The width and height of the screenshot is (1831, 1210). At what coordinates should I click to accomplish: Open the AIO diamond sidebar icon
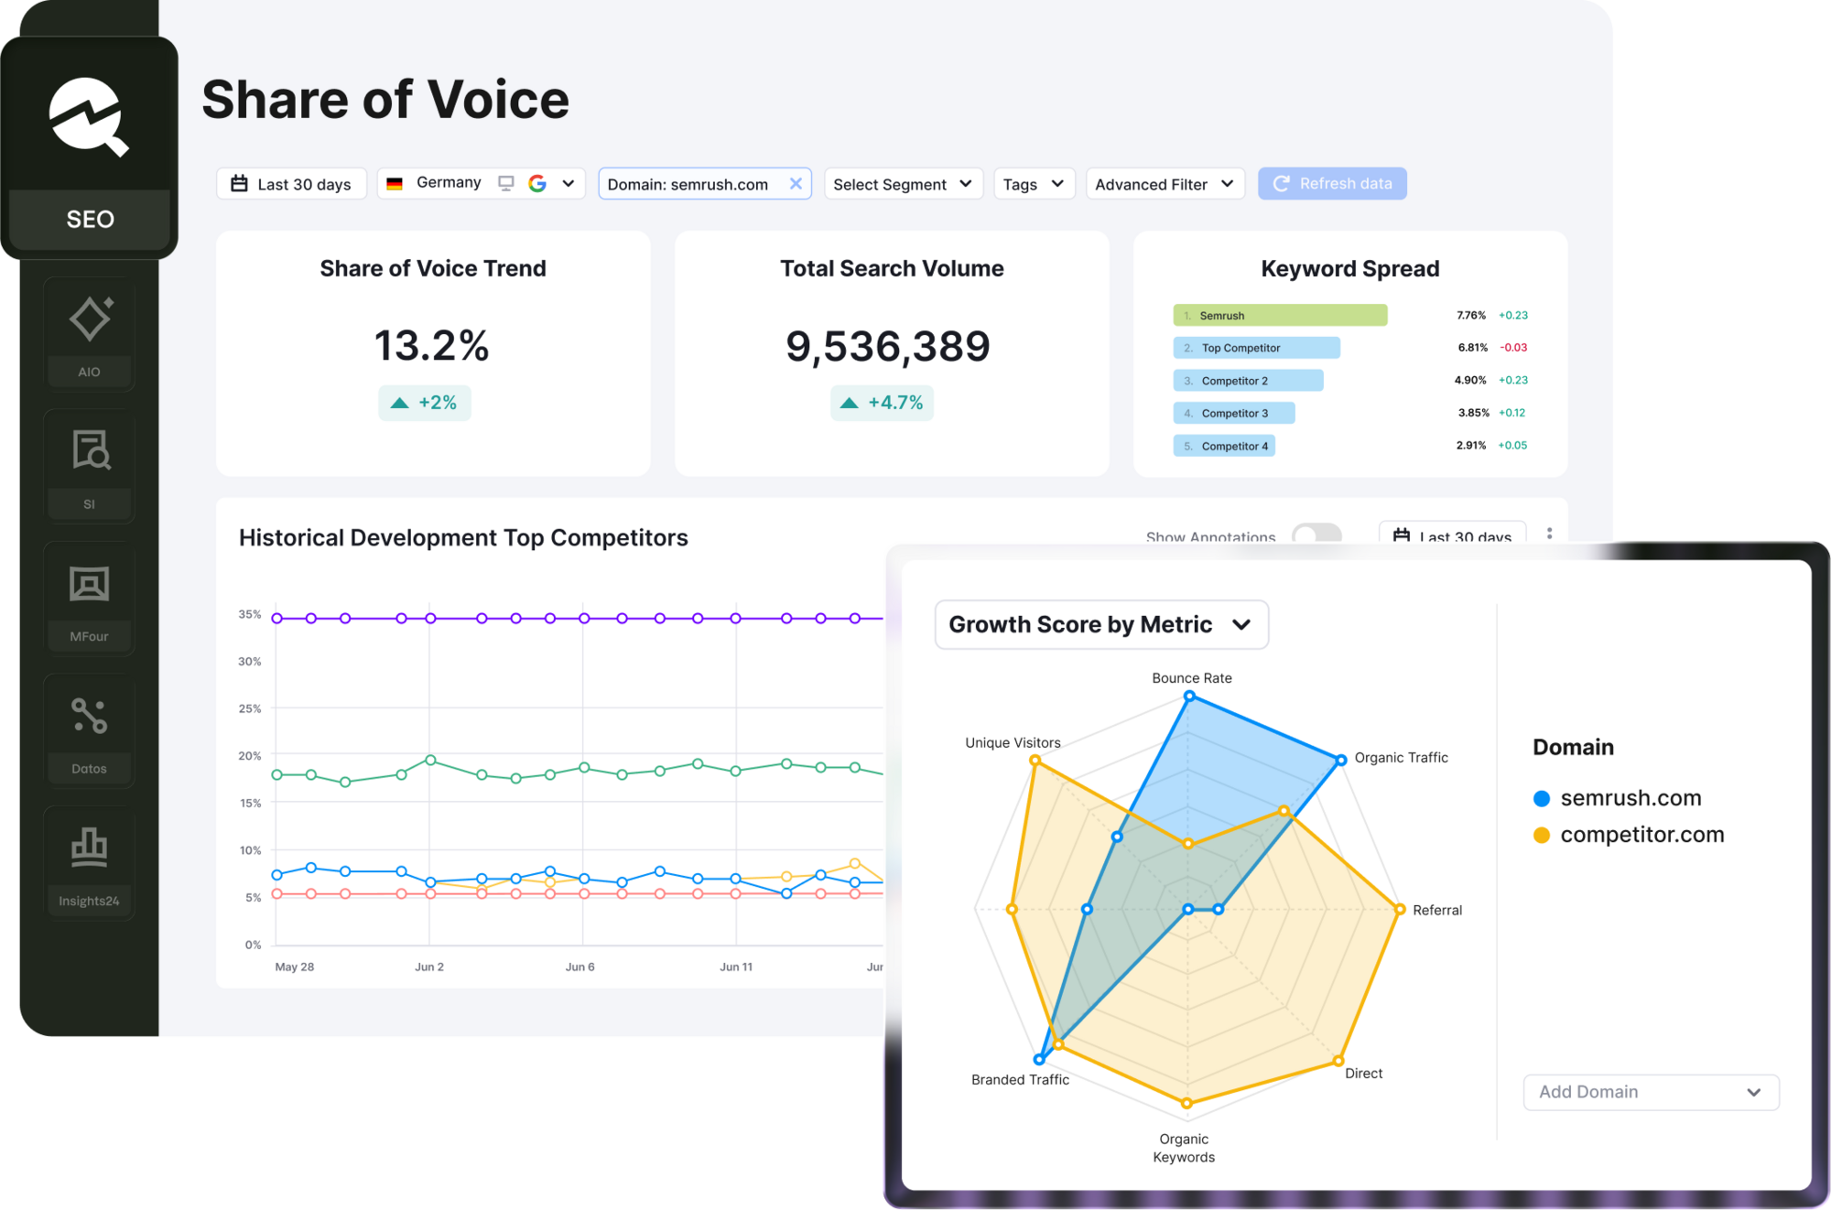coord(91,318)
